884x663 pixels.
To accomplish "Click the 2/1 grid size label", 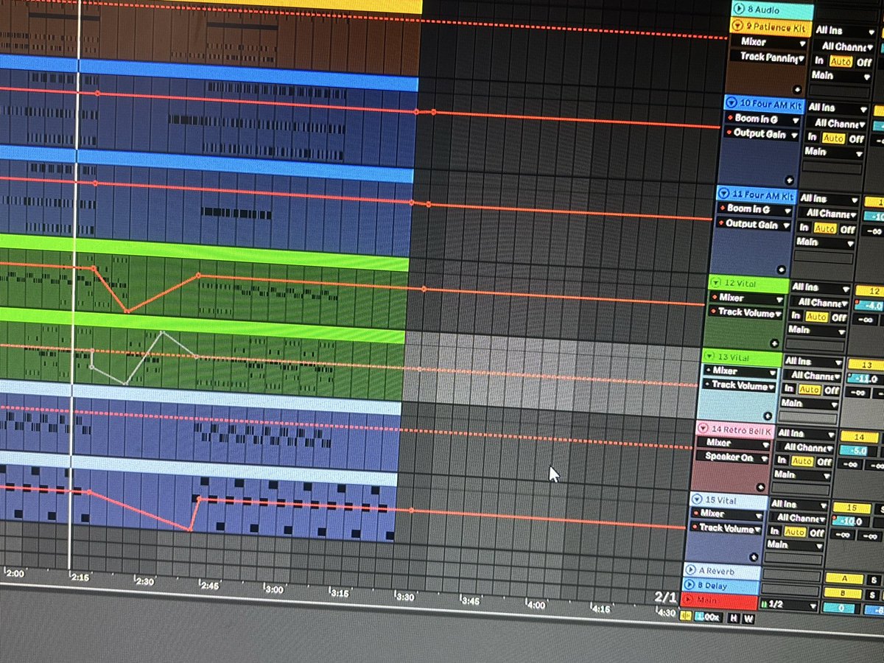I will tap(664, 597).
